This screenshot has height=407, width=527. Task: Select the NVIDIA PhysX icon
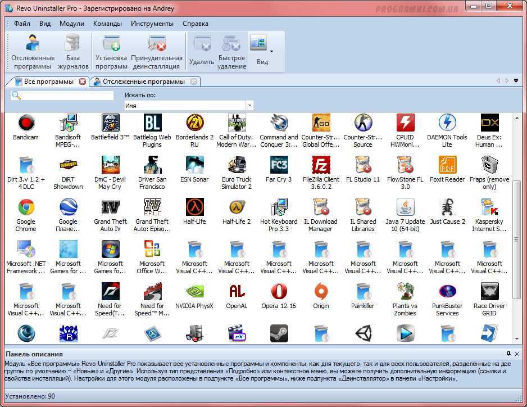coord(194,291)
